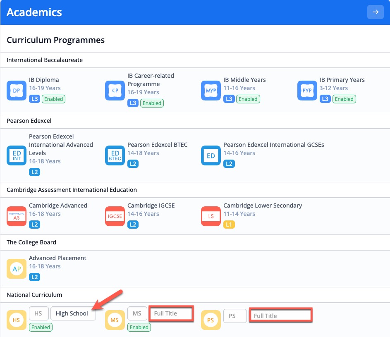Viewport: 390px width, 337px height.
Task: Edit the HS short code field
Action: [39, 313]
